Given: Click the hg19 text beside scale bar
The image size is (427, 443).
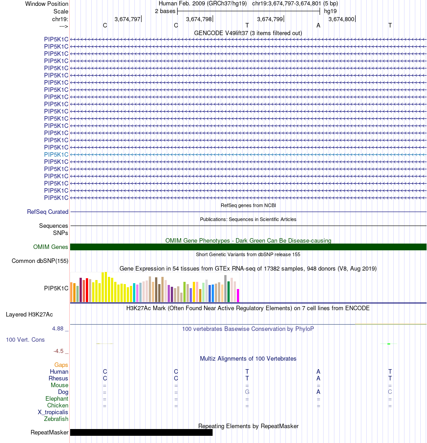Looking at the screenshot, I should point(330,11).
